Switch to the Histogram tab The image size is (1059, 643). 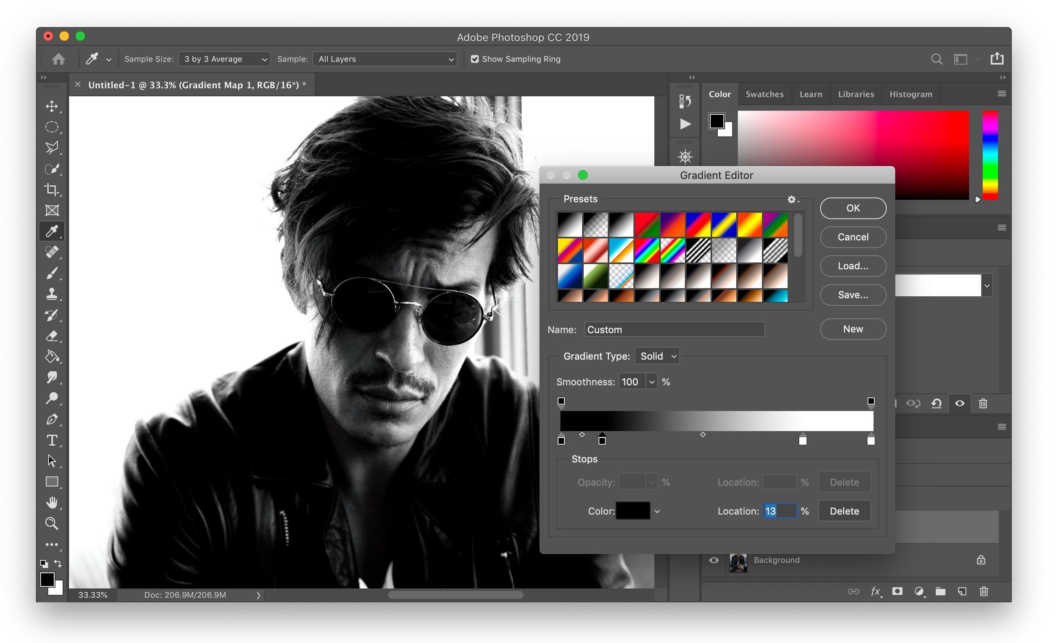point(911,94)
